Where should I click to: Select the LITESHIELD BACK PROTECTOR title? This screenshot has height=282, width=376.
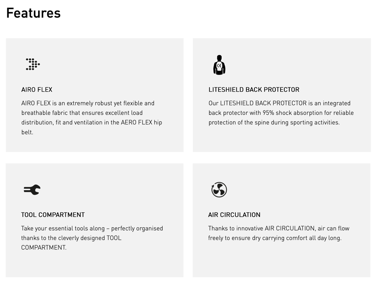[x=254, y=90]
